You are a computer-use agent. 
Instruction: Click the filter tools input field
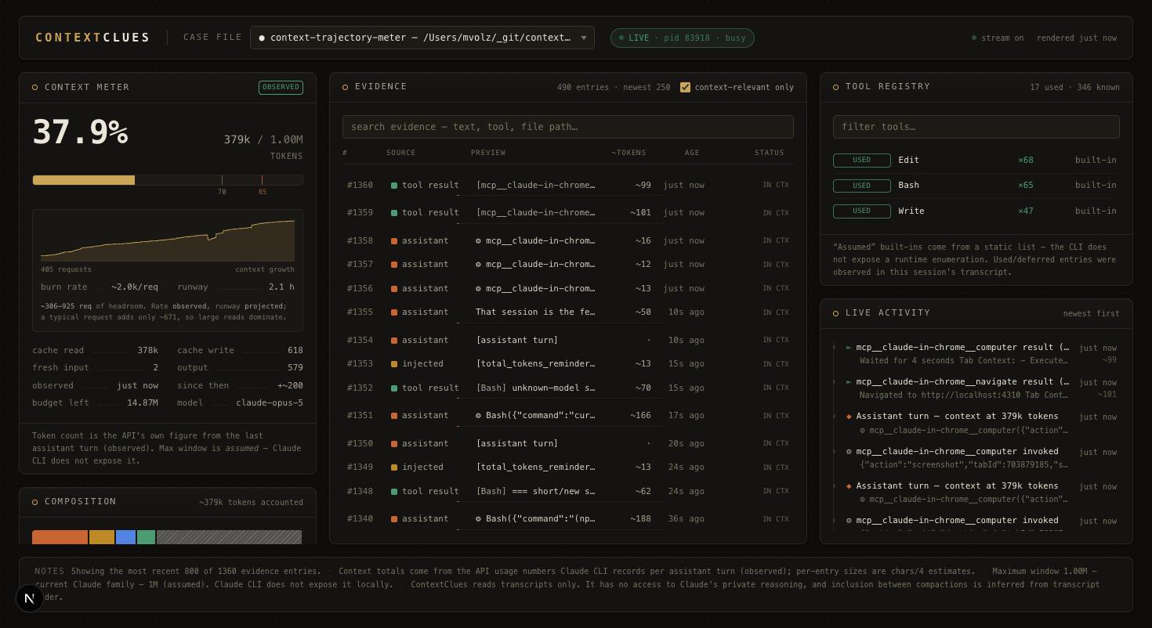point(976,127)
